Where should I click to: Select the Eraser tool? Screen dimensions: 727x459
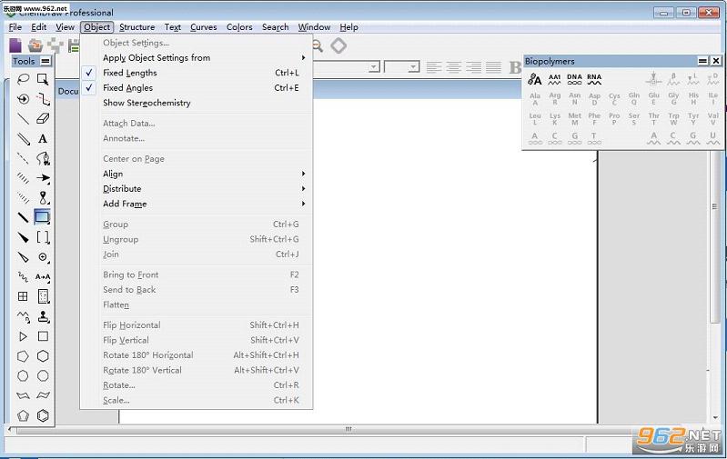tap(43, 119)
